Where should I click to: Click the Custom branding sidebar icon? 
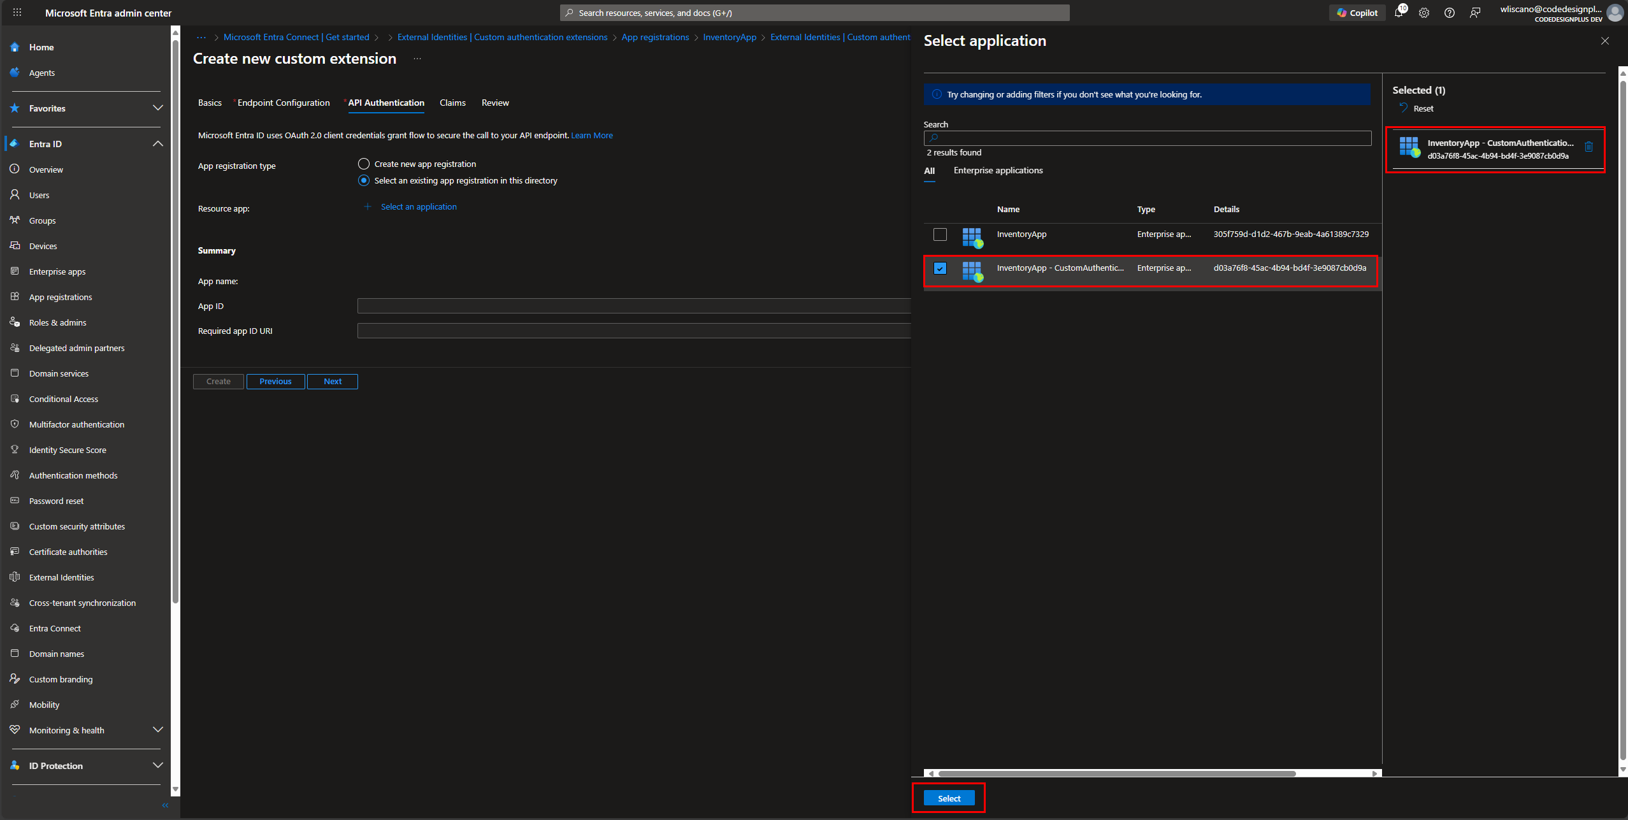tap(15, 679)
